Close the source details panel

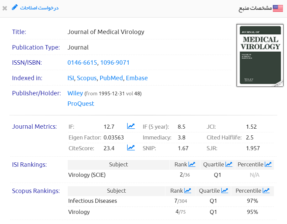click(5, 8)
